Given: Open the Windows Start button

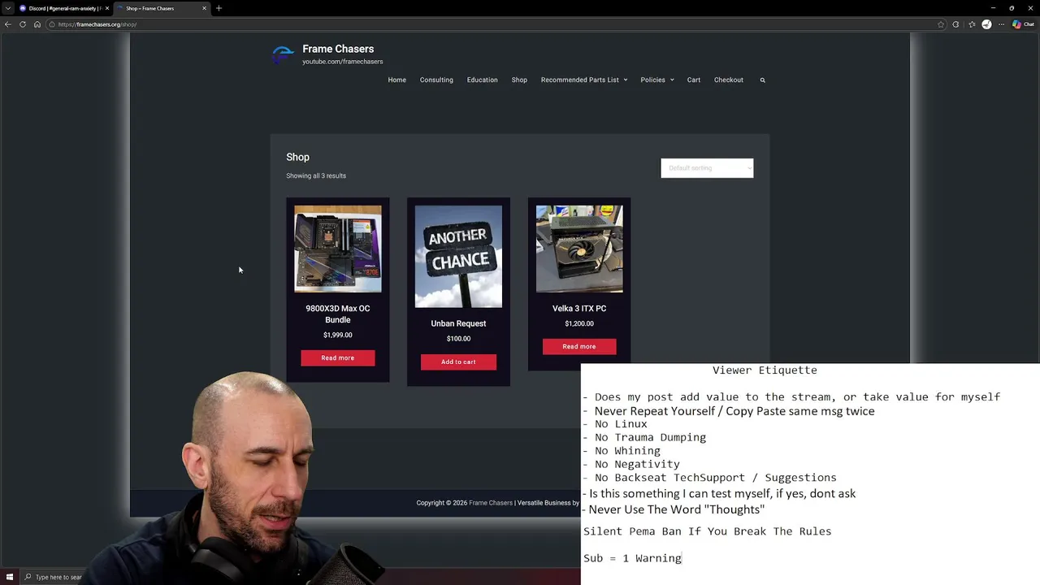Looking at the screenshot, I should [x=10, y=577].
